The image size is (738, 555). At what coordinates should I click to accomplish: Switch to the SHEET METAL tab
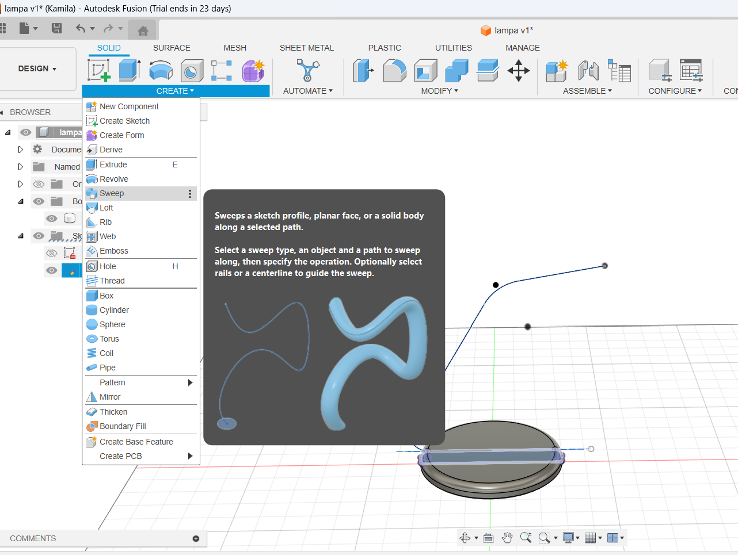[307, 48]
